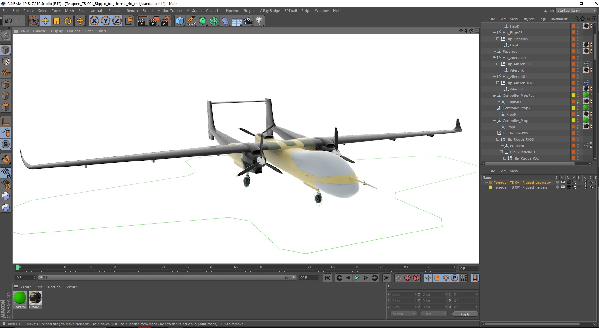The height and width of the screenshot is (328, 599).
Task: Open the MoGraph menu
Action: [194, 11]
